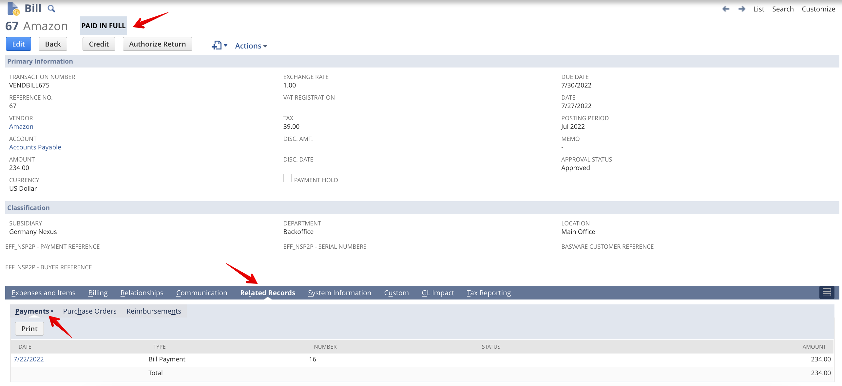Viewport: 842px width, 386px height.
Task: Click the Main Office location value
Action: tap(578, 232)
